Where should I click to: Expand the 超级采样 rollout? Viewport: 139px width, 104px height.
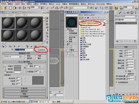click(x=24, y=91)
